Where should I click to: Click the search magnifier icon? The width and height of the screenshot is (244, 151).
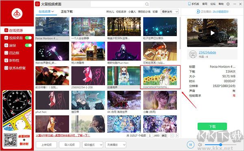point(147,4)
